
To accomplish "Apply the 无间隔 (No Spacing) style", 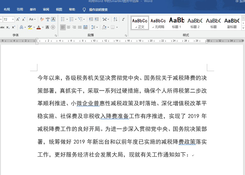I will pyautogui.click(x=158, y=23).
